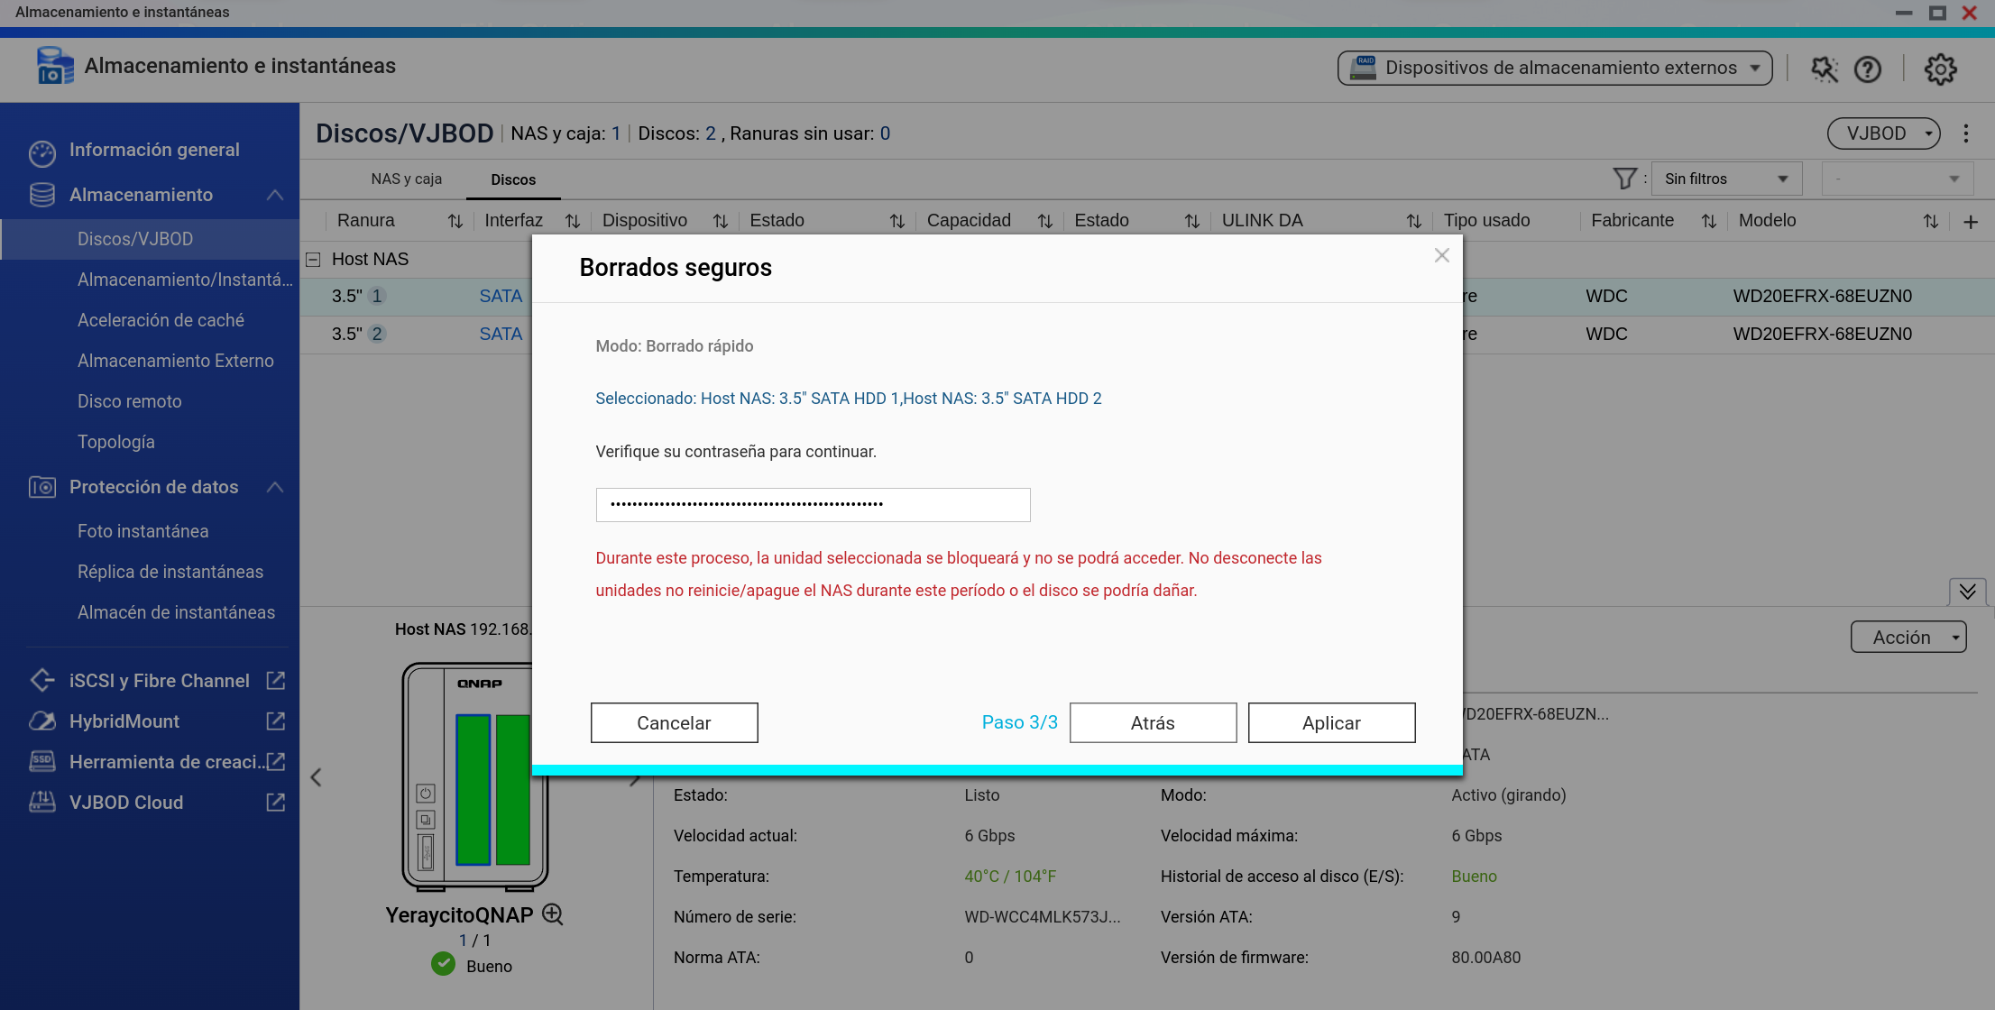
Task: Open the global settings gear icon
Action: click(x=1940, y=69)
